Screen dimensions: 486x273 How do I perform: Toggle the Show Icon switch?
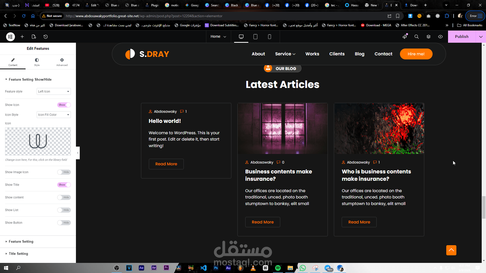(x=64, y=105)
